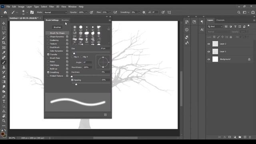Select the Rectangular Marquee tool
Screen dimensions: 256x144
point(4,28)
